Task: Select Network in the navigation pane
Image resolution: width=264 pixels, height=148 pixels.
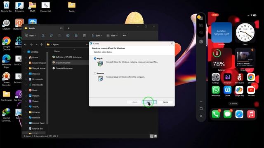Action: pyautogui.click(x=34, y=118)
